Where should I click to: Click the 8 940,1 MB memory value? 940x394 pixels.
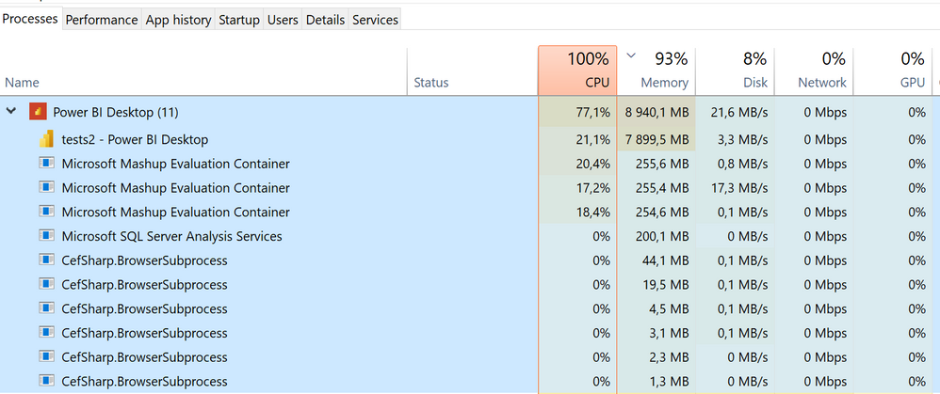657,112
